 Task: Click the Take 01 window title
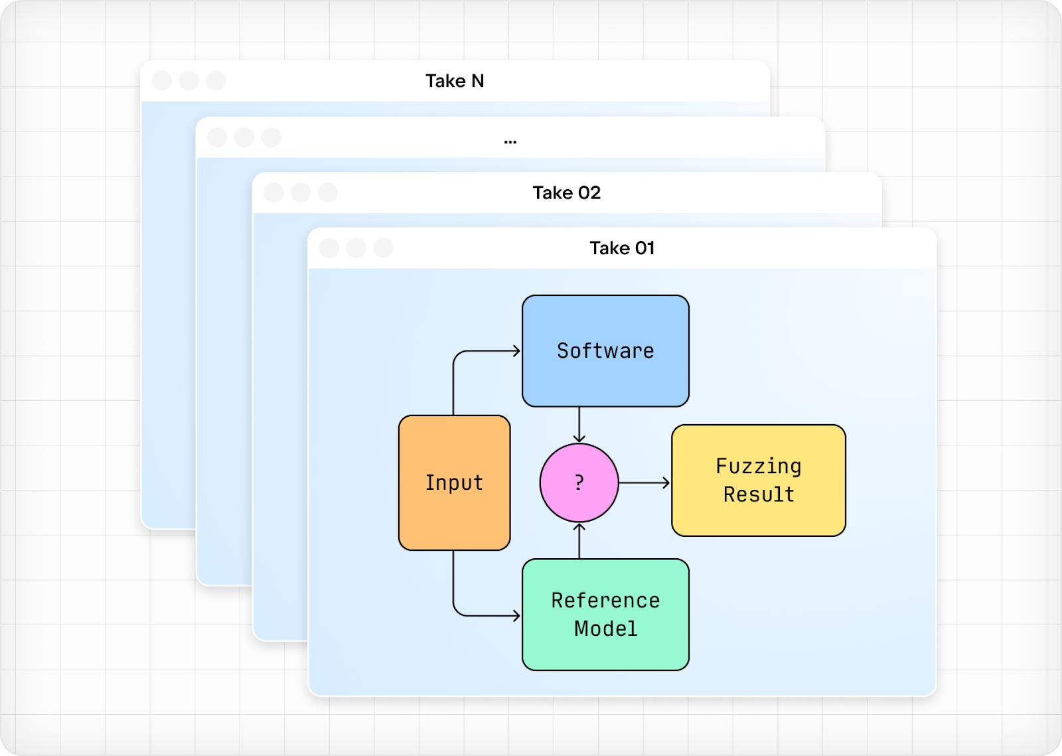[622, 248]
